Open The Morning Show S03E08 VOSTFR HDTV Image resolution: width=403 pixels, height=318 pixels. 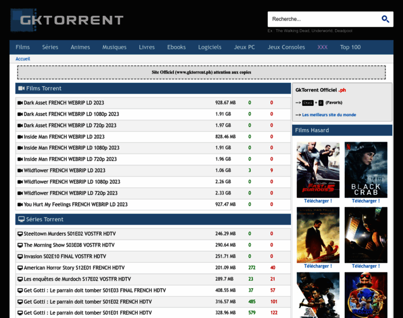point(69,245)
